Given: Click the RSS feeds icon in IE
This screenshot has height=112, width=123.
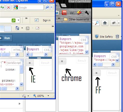Looking at the screenshot, I should pyautogui.click(x=28, y=28).
